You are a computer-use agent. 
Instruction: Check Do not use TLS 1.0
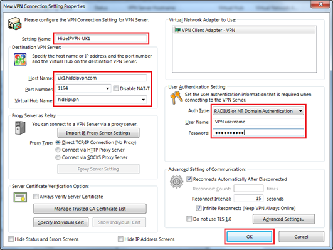pyautogui.click(x=189, y=219)
